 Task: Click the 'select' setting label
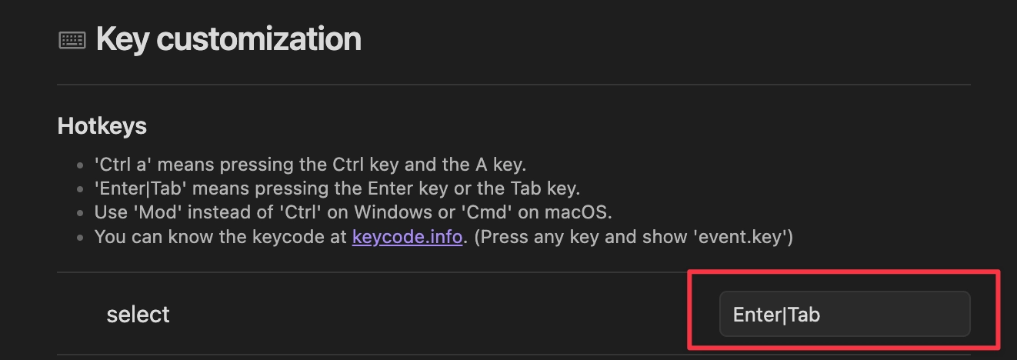point(138,314)
